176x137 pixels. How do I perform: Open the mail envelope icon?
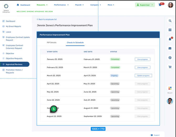coord(170,48)
